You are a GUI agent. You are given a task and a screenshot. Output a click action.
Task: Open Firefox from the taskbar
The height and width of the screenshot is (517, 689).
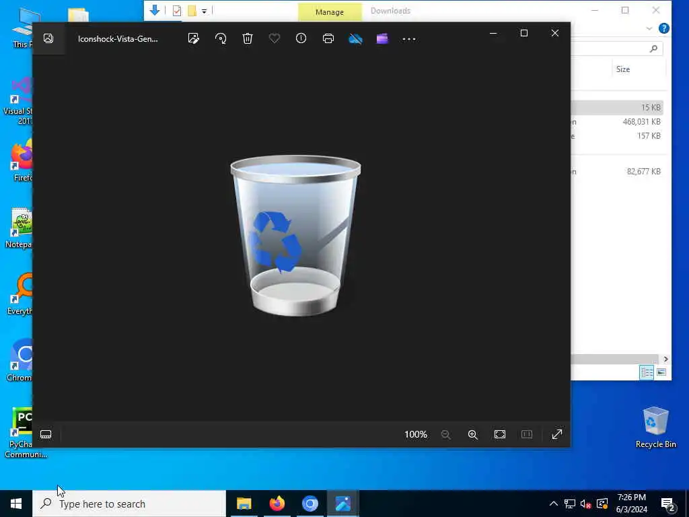coord(277,504)
